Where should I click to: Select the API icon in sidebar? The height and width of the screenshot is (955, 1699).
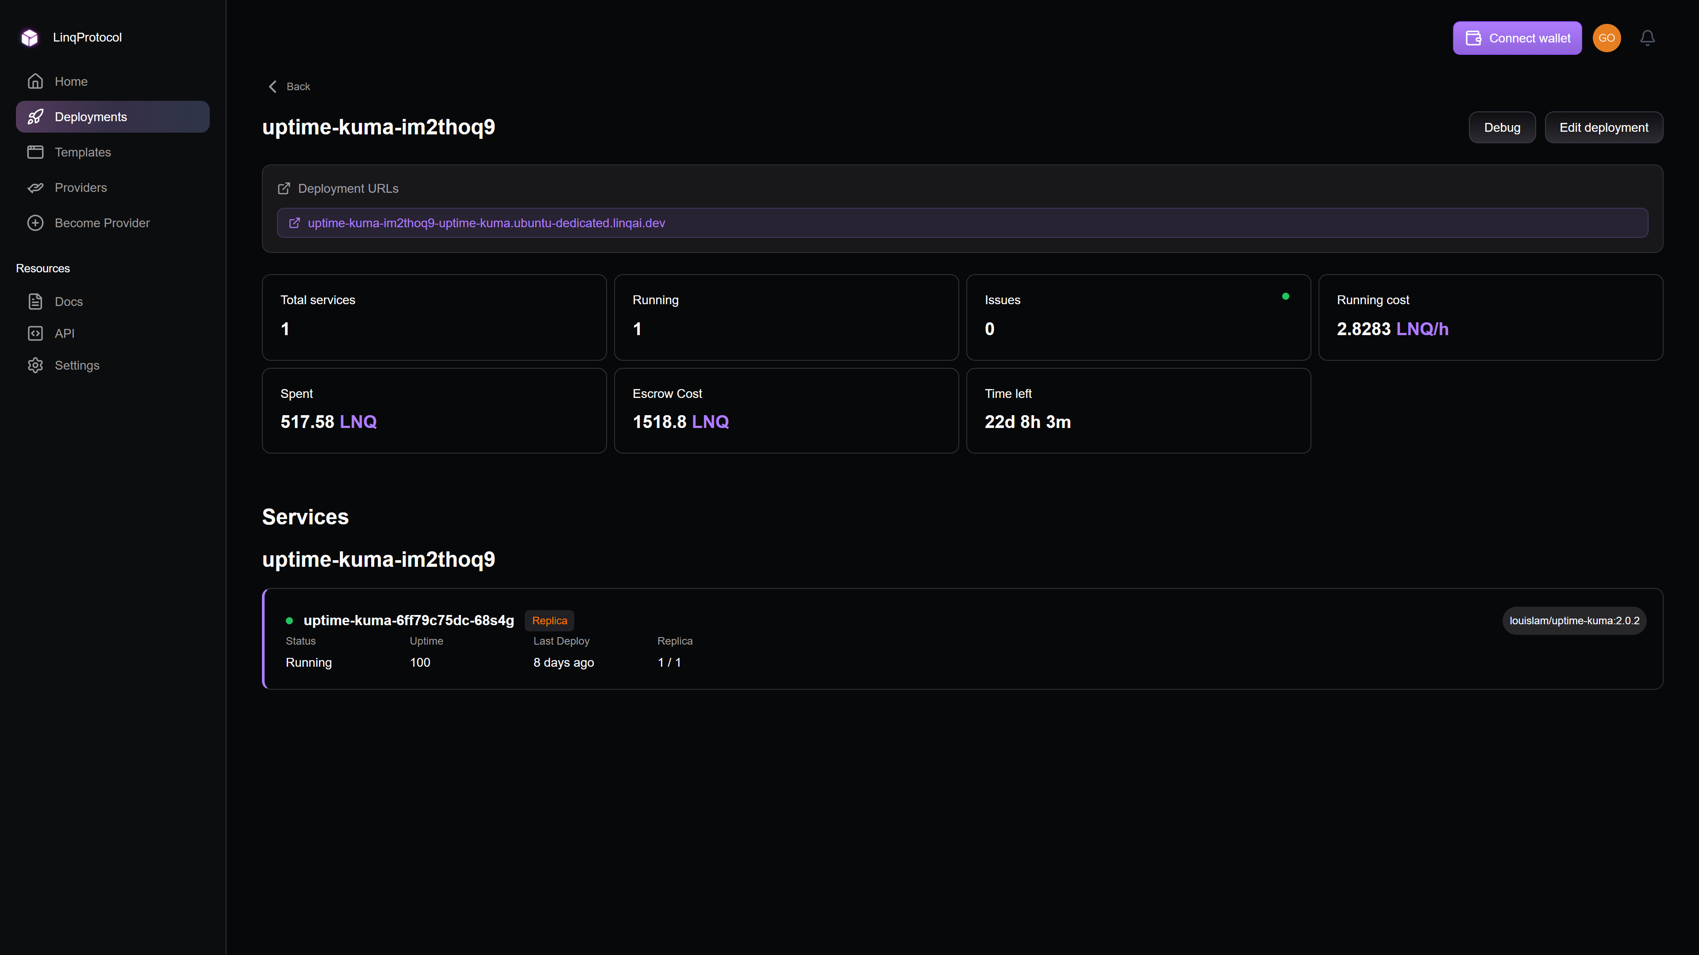click(35, 333)
